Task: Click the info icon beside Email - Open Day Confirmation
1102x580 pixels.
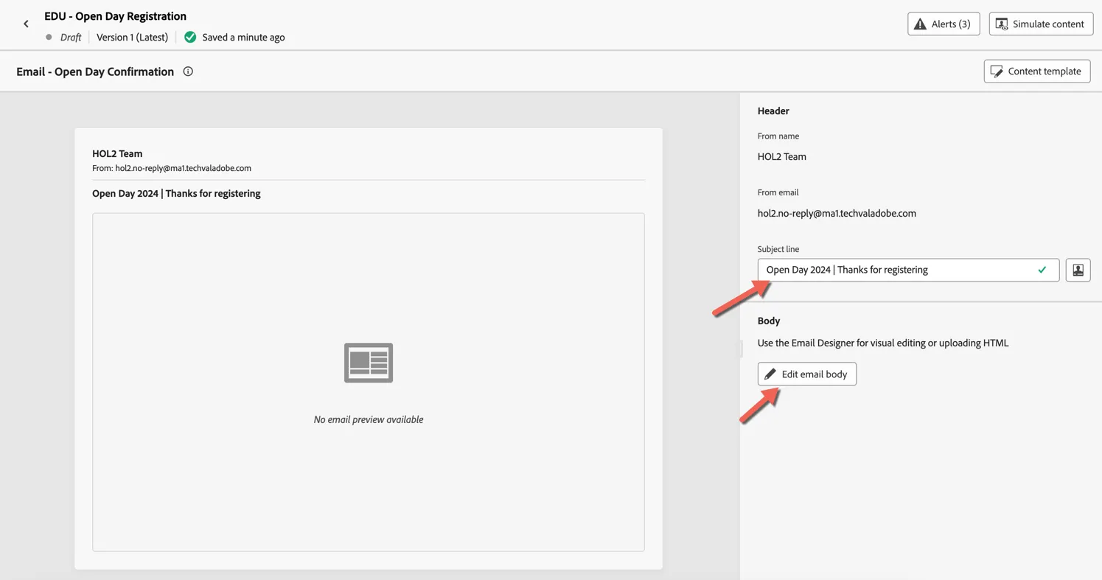Action: 188,71
